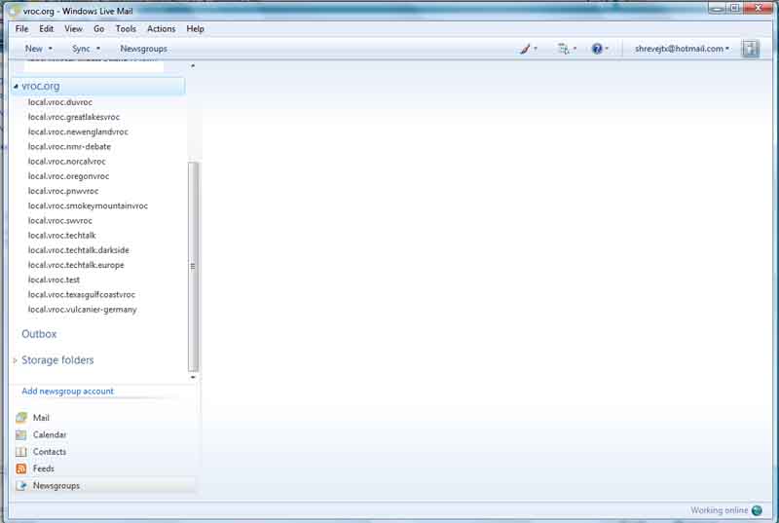Click the Working online globe icon
779x523 pixels.
click(757, 510)
